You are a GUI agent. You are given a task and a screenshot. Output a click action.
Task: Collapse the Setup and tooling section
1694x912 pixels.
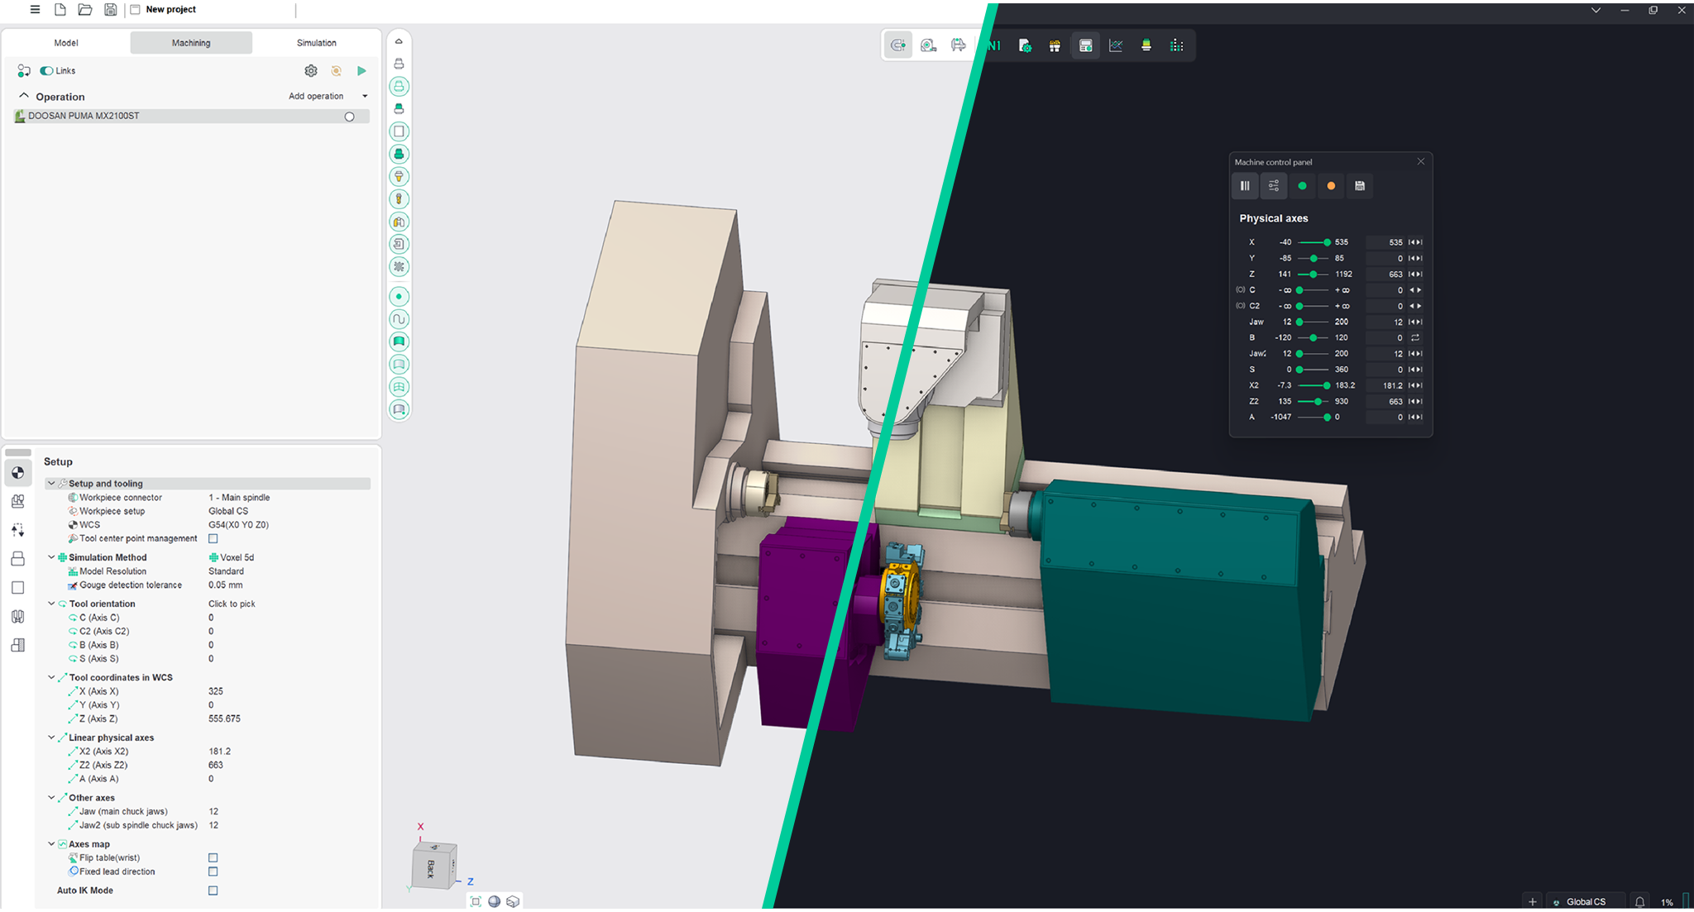coord(51,484)
